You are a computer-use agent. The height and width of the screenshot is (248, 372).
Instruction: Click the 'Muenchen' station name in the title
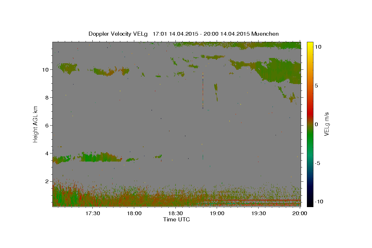[x=265, y=34]
